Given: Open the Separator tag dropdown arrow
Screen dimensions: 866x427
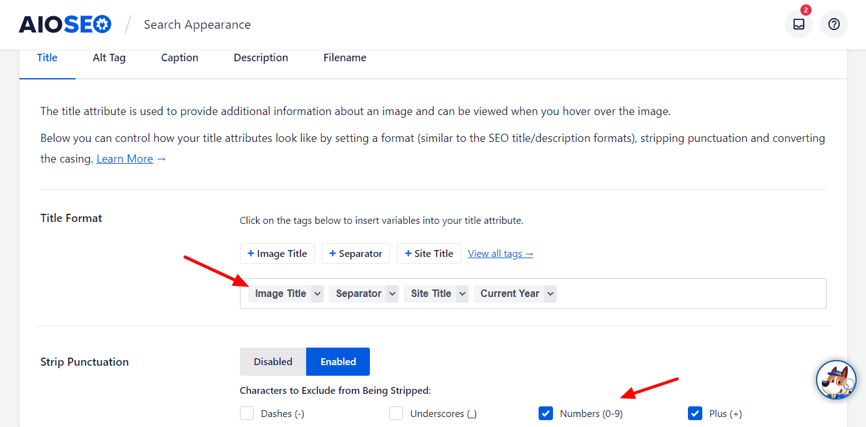Looking at the screenshot, I should coord(392,293).
